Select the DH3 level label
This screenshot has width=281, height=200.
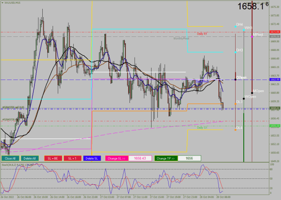pyautogui.click(x=240, y=50)
